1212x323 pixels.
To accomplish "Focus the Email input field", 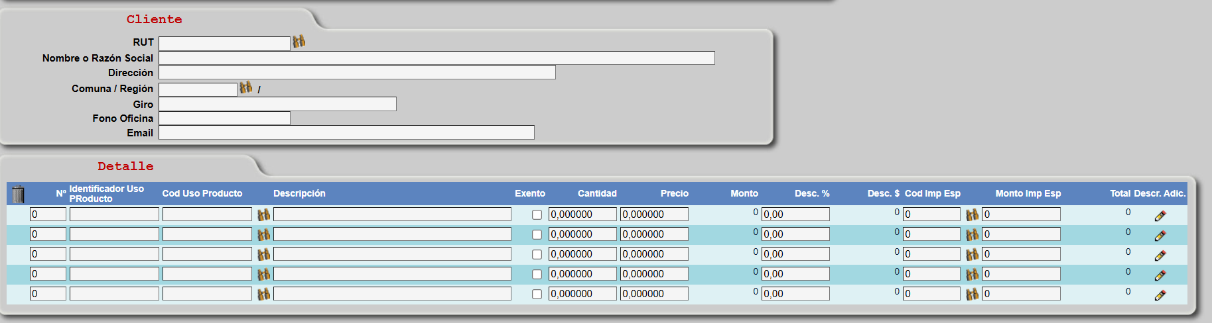I will (x=346, y=132).
